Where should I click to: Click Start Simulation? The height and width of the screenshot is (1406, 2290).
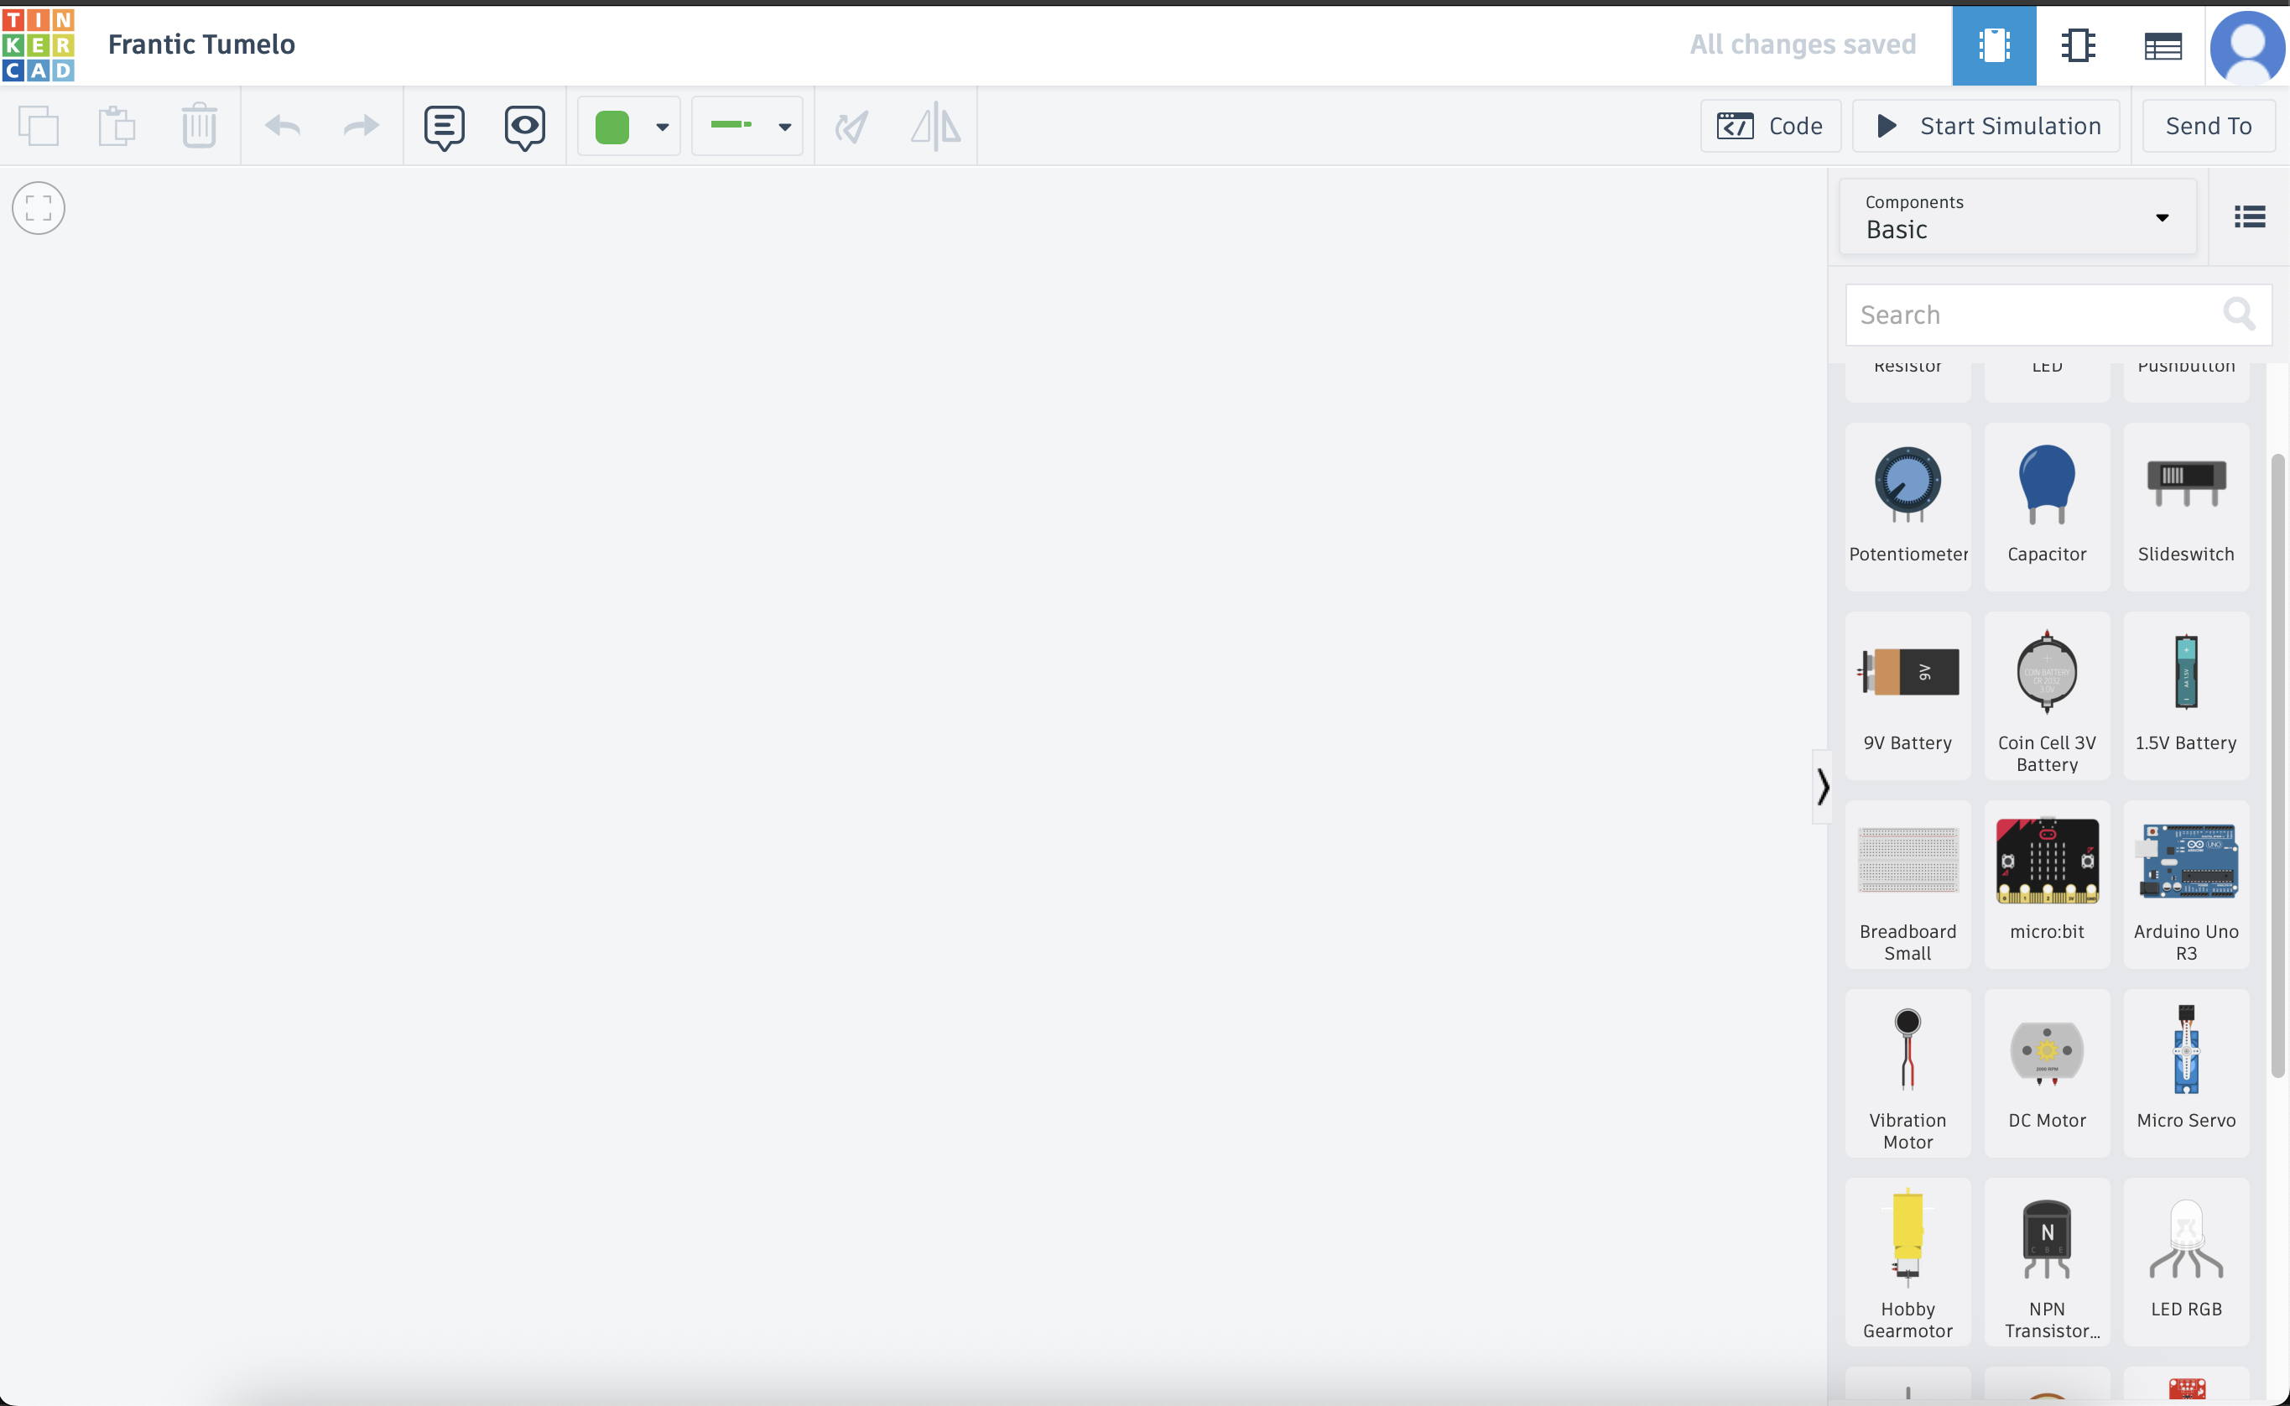(1986, 126)
